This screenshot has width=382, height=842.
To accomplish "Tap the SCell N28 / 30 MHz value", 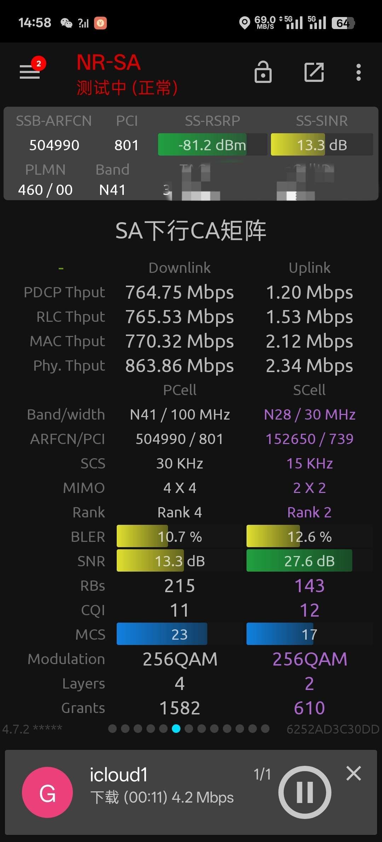I will click(x=309, y=414).
